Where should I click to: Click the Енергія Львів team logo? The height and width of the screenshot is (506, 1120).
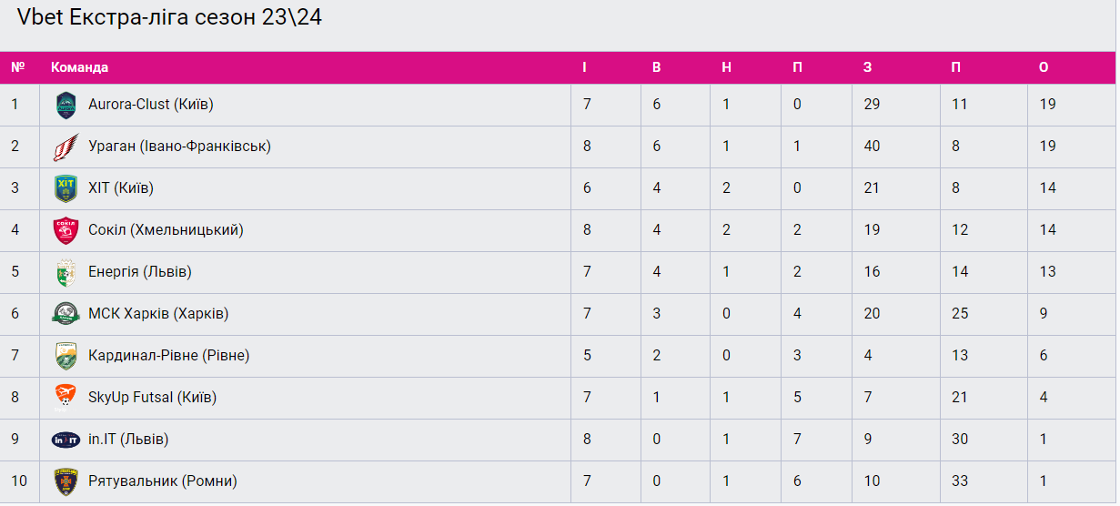pyautogui.click(x=66, y=273)
